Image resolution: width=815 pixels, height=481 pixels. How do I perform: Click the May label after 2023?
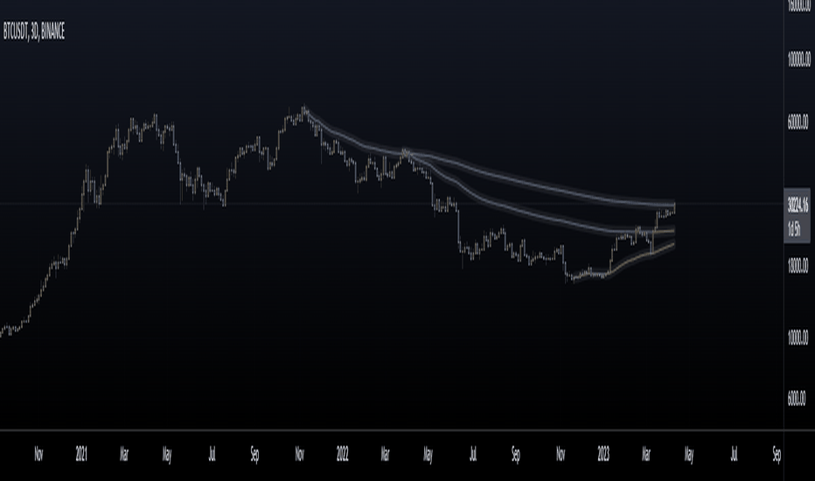[689, 455]
